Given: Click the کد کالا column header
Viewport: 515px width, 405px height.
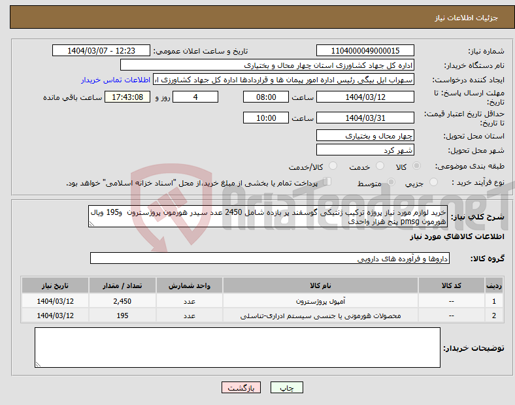Looking at the screenshot, I should coord(452,285).
